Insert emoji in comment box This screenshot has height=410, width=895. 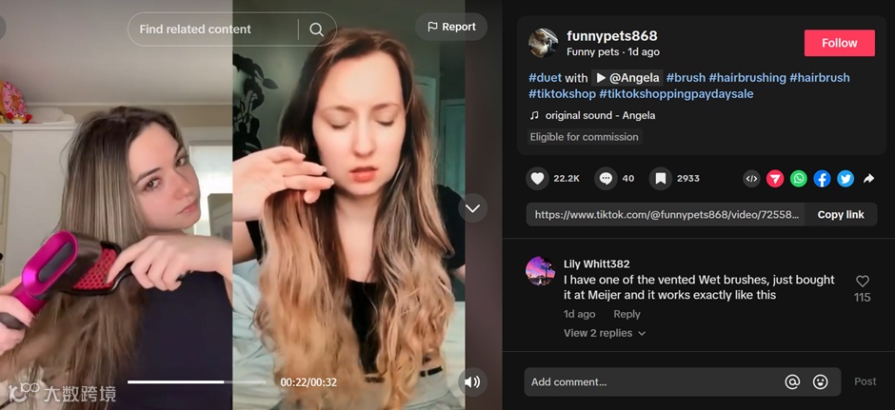(820, 381)
